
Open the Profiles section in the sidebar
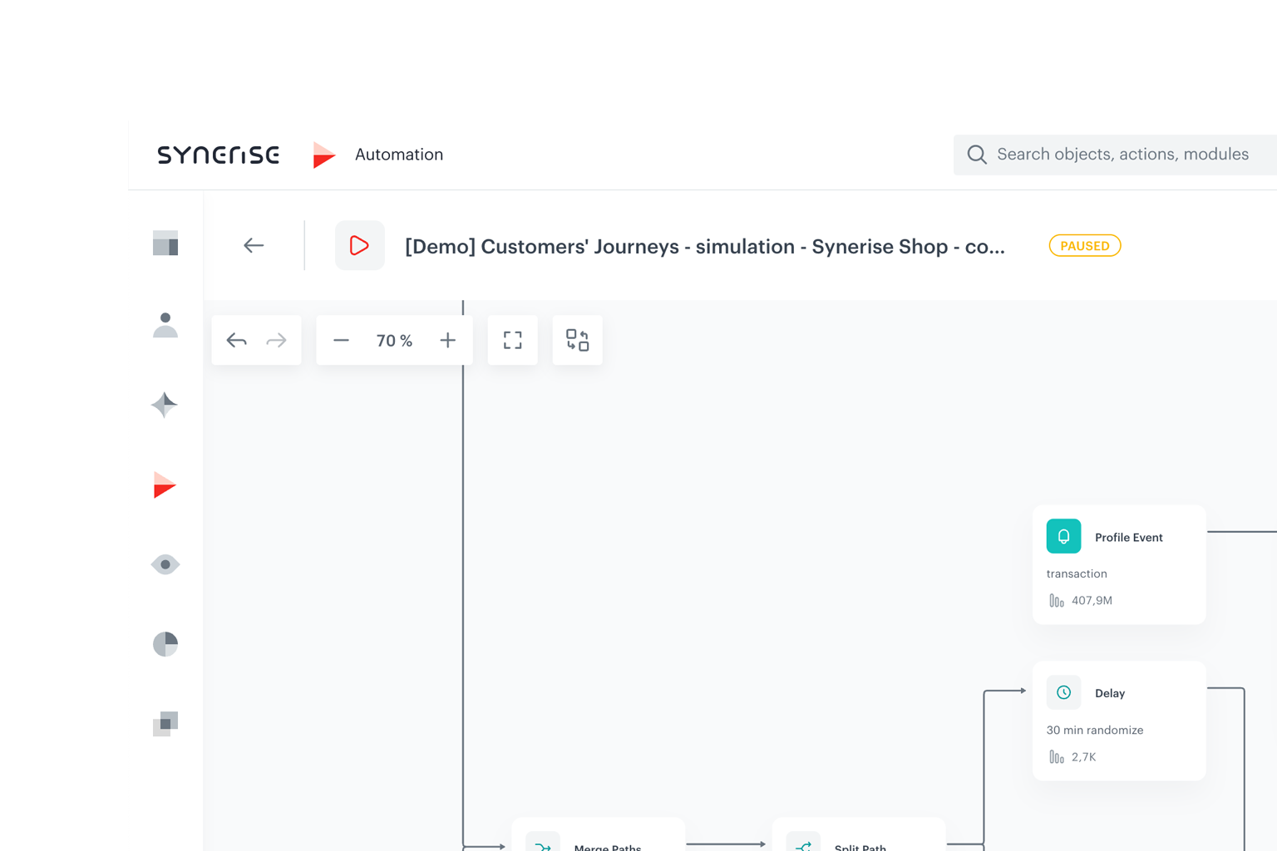tap(165, 325)
